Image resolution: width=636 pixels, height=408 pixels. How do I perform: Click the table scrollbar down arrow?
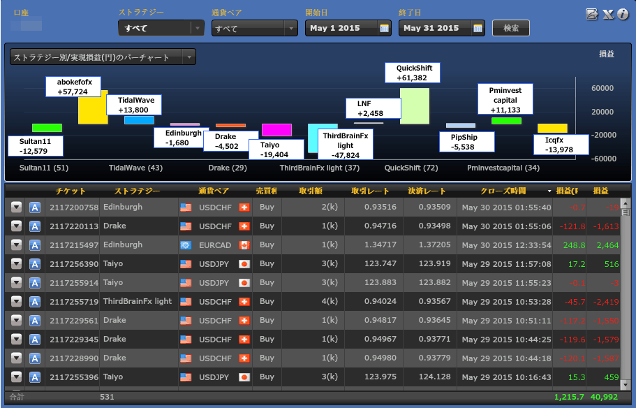pos(626,384)
